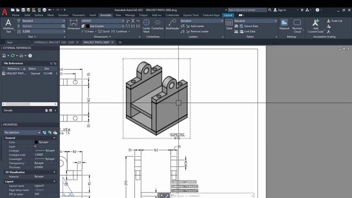Click the Continue dimension tool

(120, 31)
